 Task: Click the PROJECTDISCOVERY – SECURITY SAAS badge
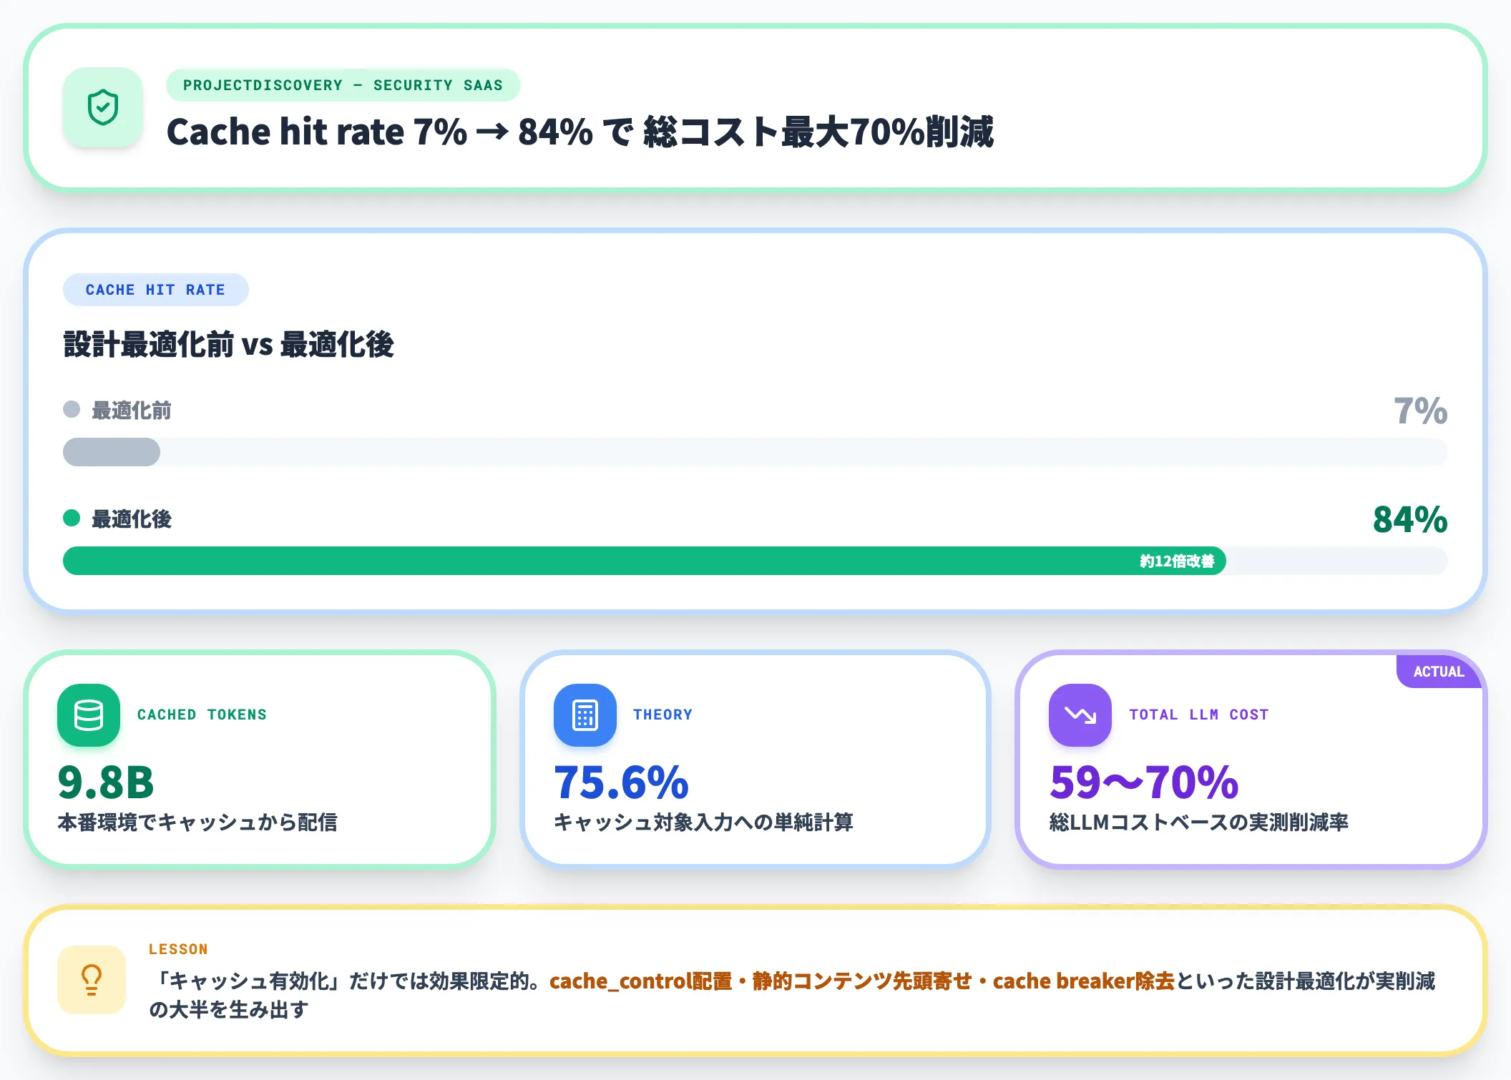click(x=343, y=85)
